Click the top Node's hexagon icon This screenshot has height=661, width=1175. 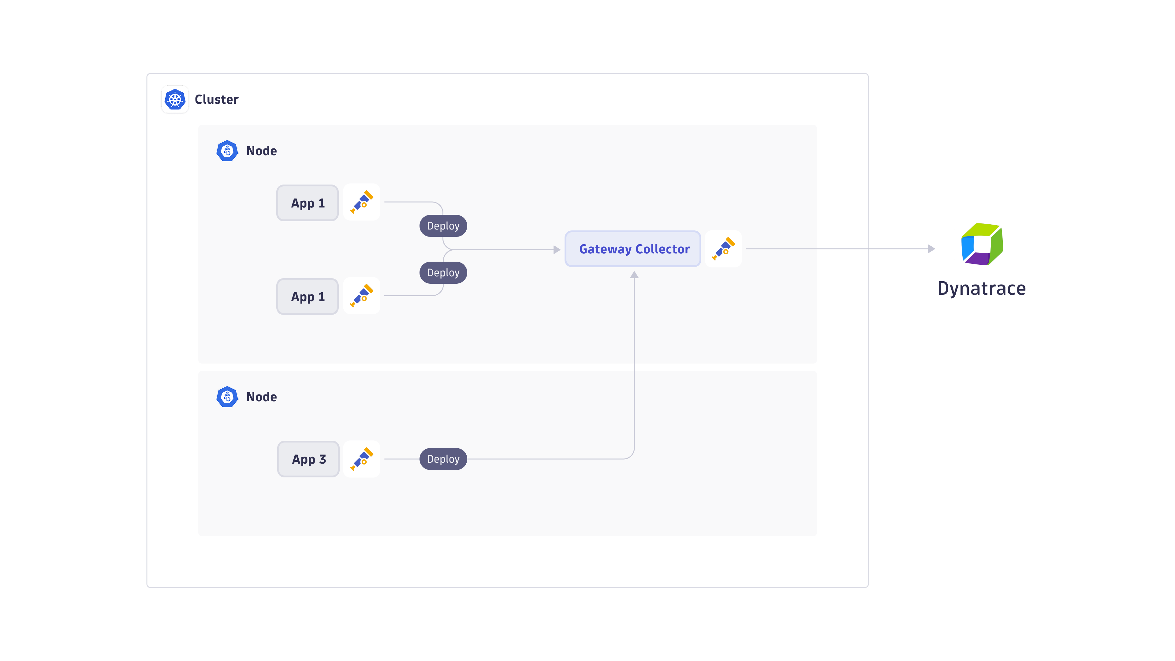[227, 151]
